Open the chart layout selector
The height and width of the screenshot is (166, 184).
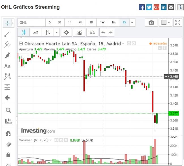click(x=166, y=22)
